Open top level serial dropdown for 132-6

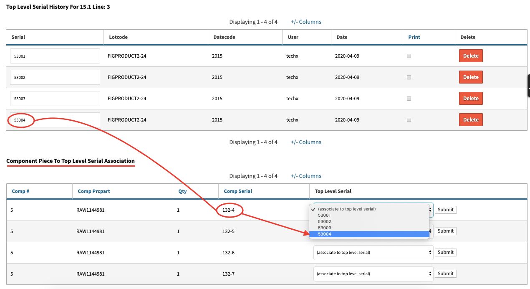(x=373, y=252)
